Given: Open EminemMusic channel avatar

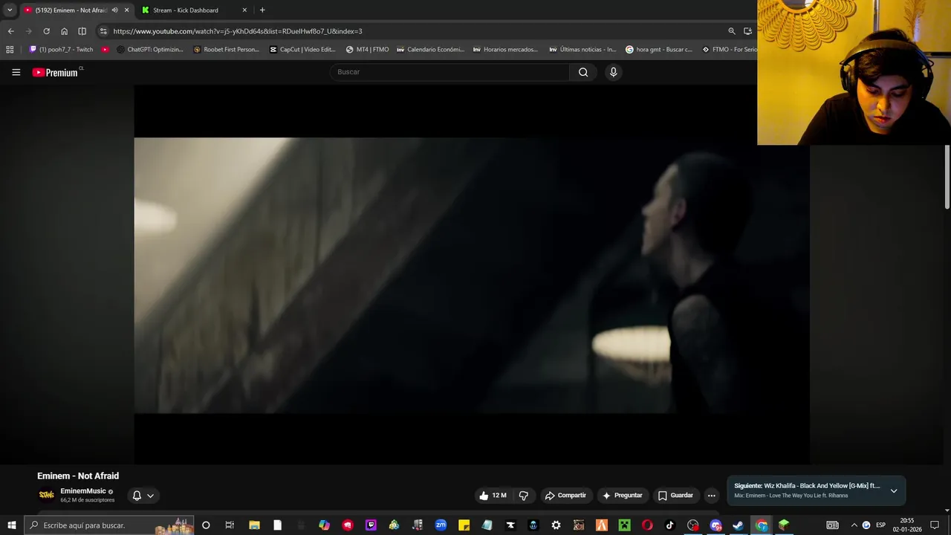Looking at the screenshot, I should tap(47, 495).
